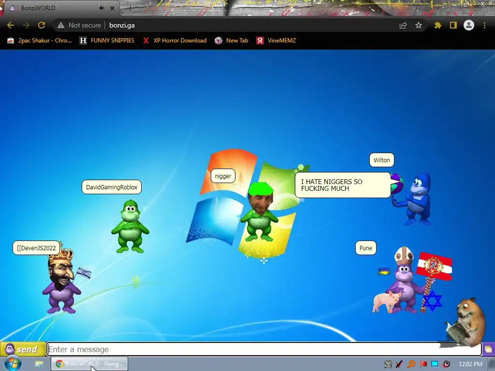This screenshot has width=495, height=371.
Task: Open a new tab with the plus button
Action: coord(130,8)
